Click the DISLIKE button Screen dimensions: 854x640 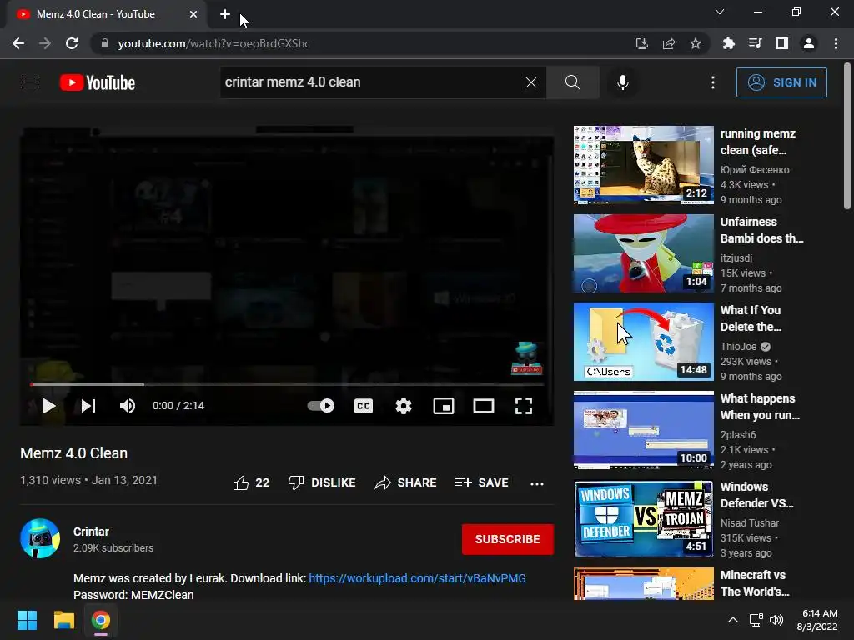[x=322, y=482]
